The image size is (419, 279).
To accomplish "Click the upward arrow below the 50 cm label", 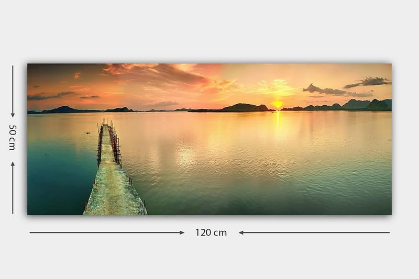I will [x=13, y=165].
